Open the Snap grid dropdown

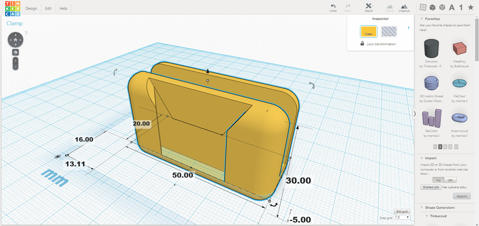(x=402, y=217)
